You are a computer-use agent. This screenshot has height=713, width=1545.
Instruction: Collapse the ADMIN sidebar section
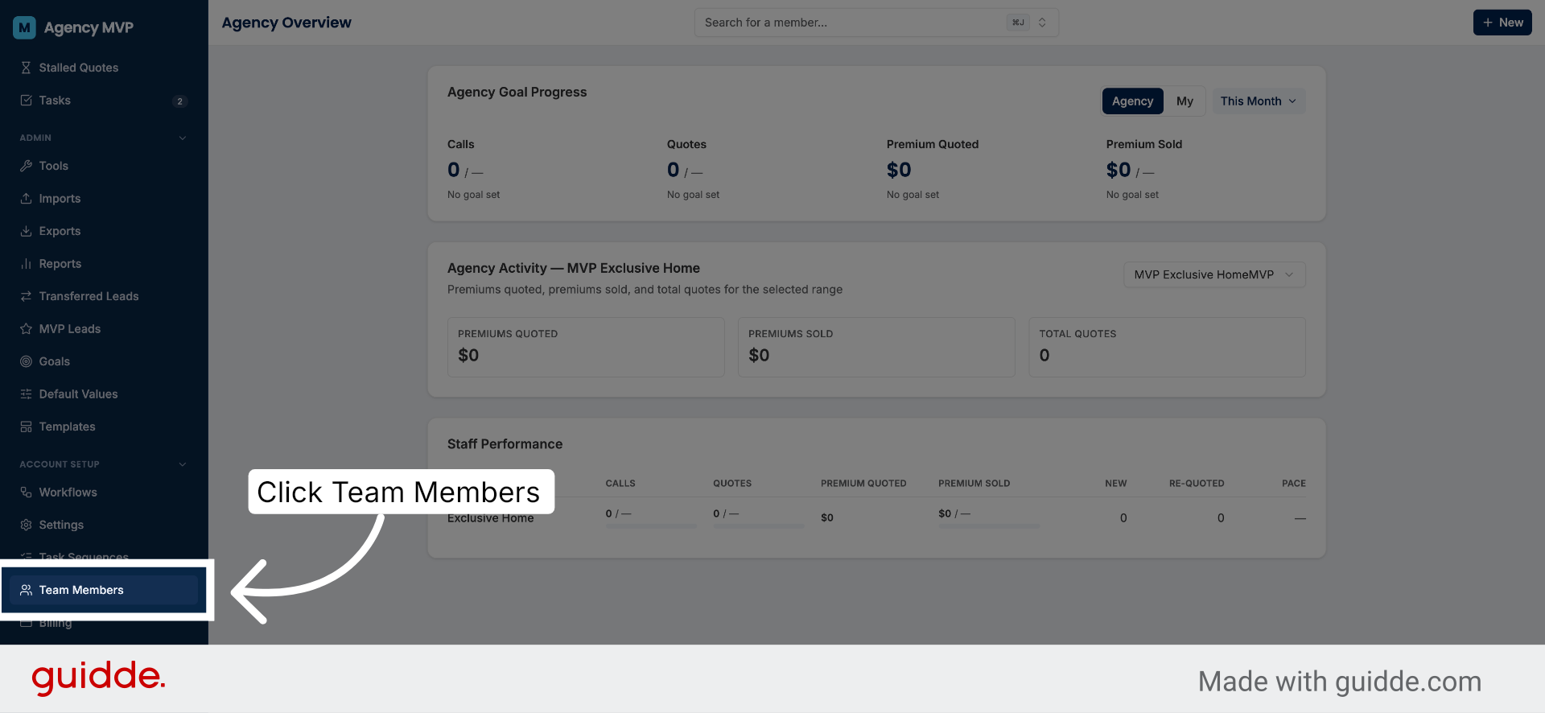(183, 138)
